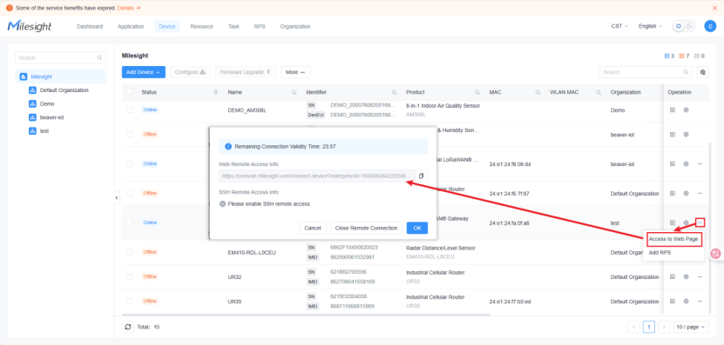Screen dimensions: 724x345
Task: Select beaver-iot organization in sidebar tree
Action: [51, 117]
